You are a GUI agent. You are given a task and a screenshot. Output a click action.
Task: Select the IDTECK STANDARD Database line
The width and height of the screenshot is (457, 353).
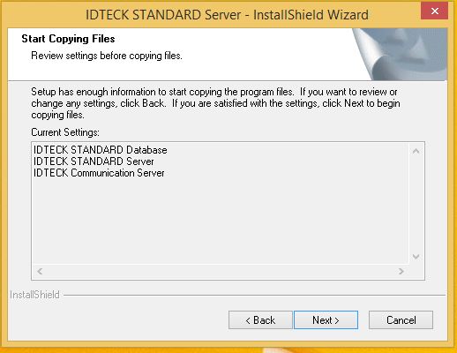click(x=101, y=150)
